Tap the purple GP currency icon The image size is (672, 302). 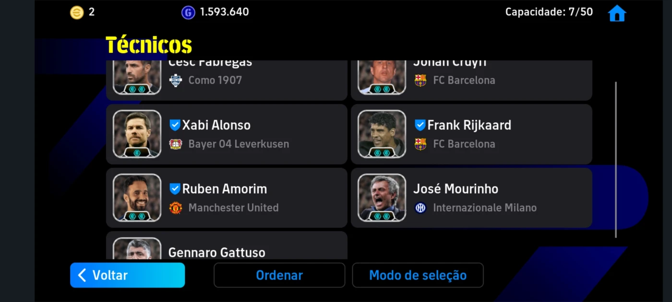pos(188,12)
